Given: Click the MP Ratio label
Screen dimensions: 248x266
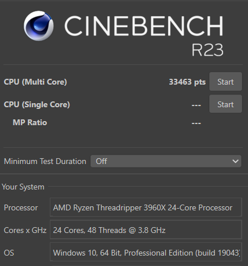Looking at the screenshot, I should click(30, 122).
